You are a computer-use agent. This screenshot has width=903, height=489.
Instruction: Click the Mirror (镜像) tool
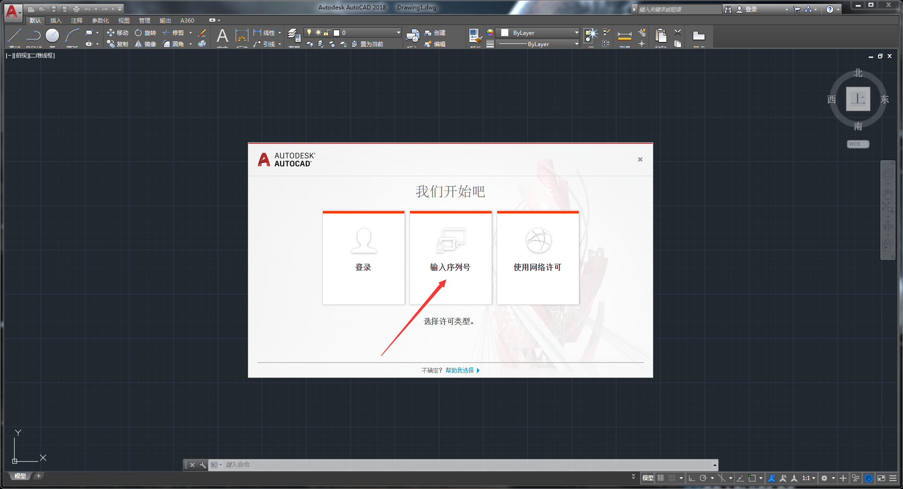(x=145, y=44)
